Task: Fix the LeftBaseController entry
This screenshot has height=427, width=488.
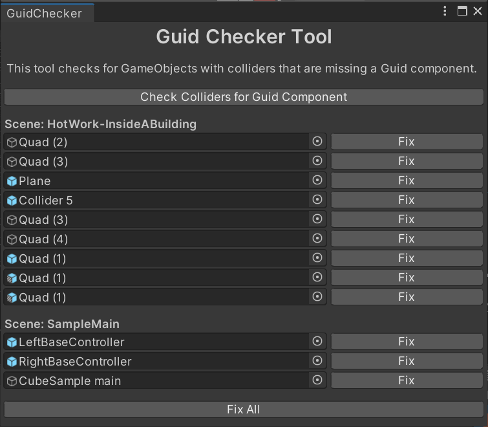Action: coord(406,342)
